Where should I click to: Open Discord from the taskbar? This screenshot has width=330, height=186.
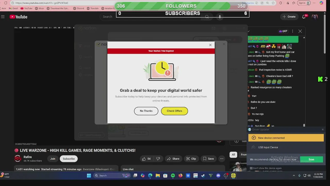[218, 176]
